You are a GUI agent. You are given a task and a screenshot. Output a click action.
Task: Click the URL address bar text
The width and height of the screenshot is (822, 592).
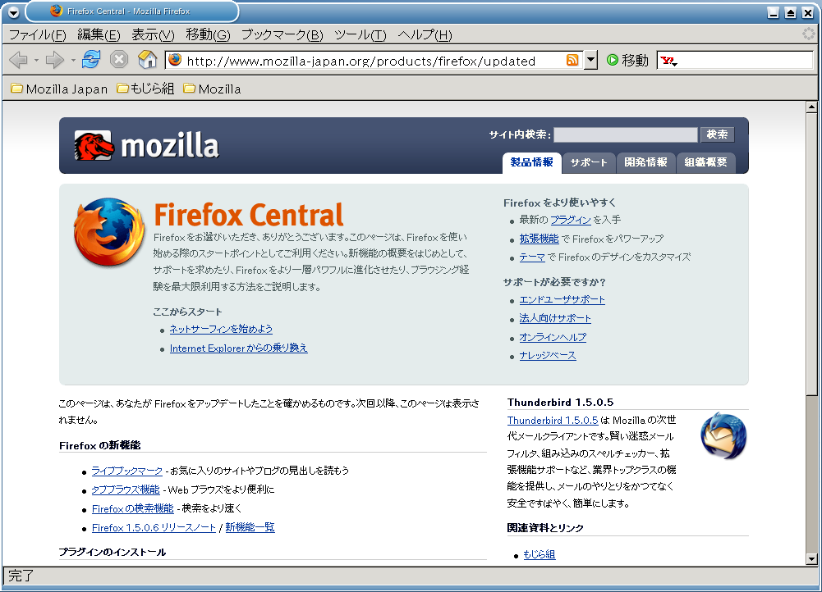pyautogui.click(x=361, y=61)
